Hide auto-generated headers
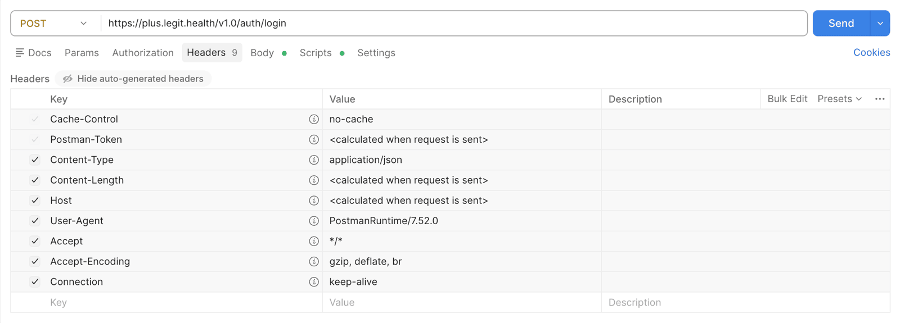Image resolution: width=900 pixels, height=323 pixels. tap(133, 79)
